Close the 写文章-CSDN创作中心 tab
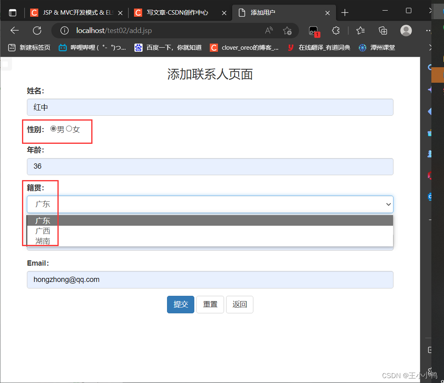Image resolution: width=444 pixels, height=383 pixels. pos(224,13)
